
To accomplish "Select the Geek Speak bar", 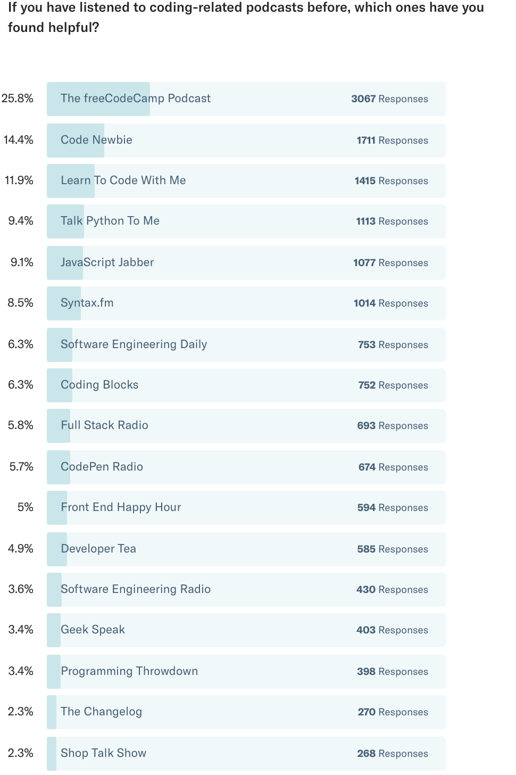I will pos(246,630).
